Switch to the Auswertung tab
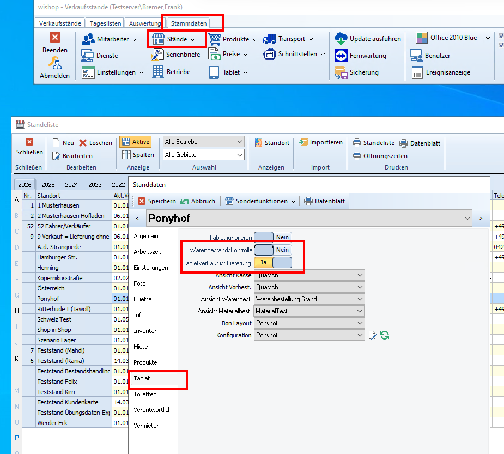The image size is (504, 454). (x=145, y=23)
